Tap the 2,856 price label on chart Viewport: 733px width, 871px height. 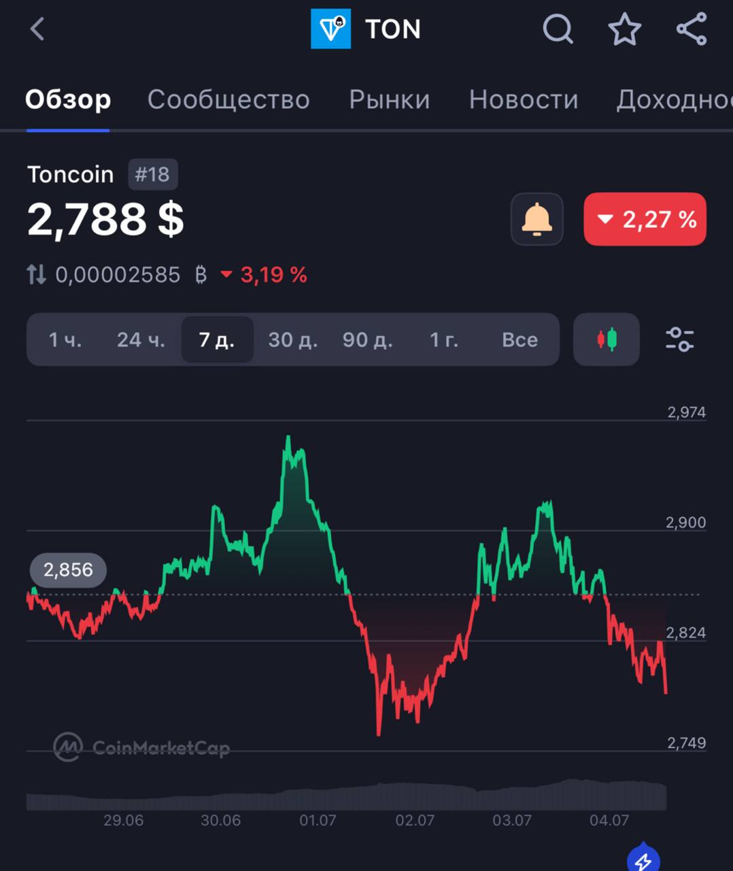[x=68, y=570]
